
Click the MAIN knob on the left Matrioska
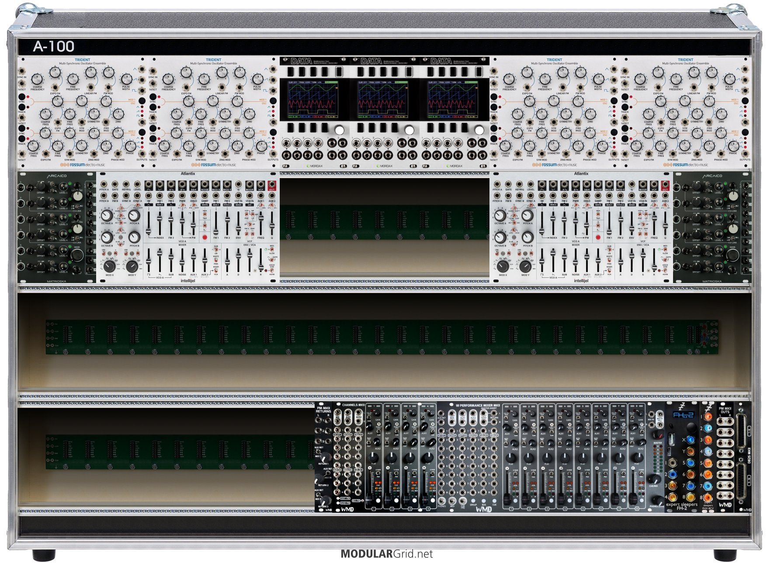pos(77,256)
